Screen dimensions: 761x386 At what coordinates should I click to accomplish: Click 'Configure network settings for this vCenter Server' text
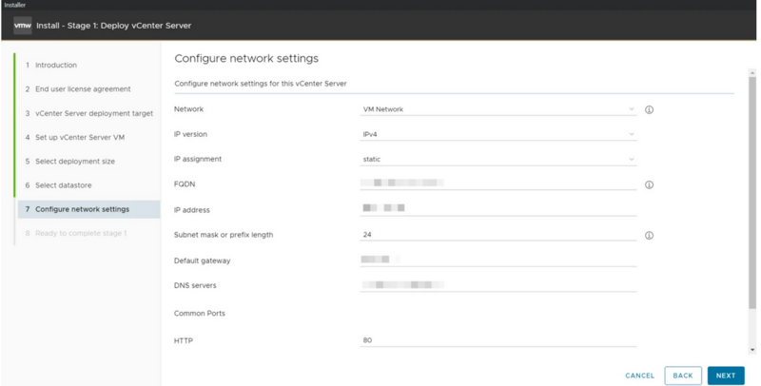(x=261, y=84)
